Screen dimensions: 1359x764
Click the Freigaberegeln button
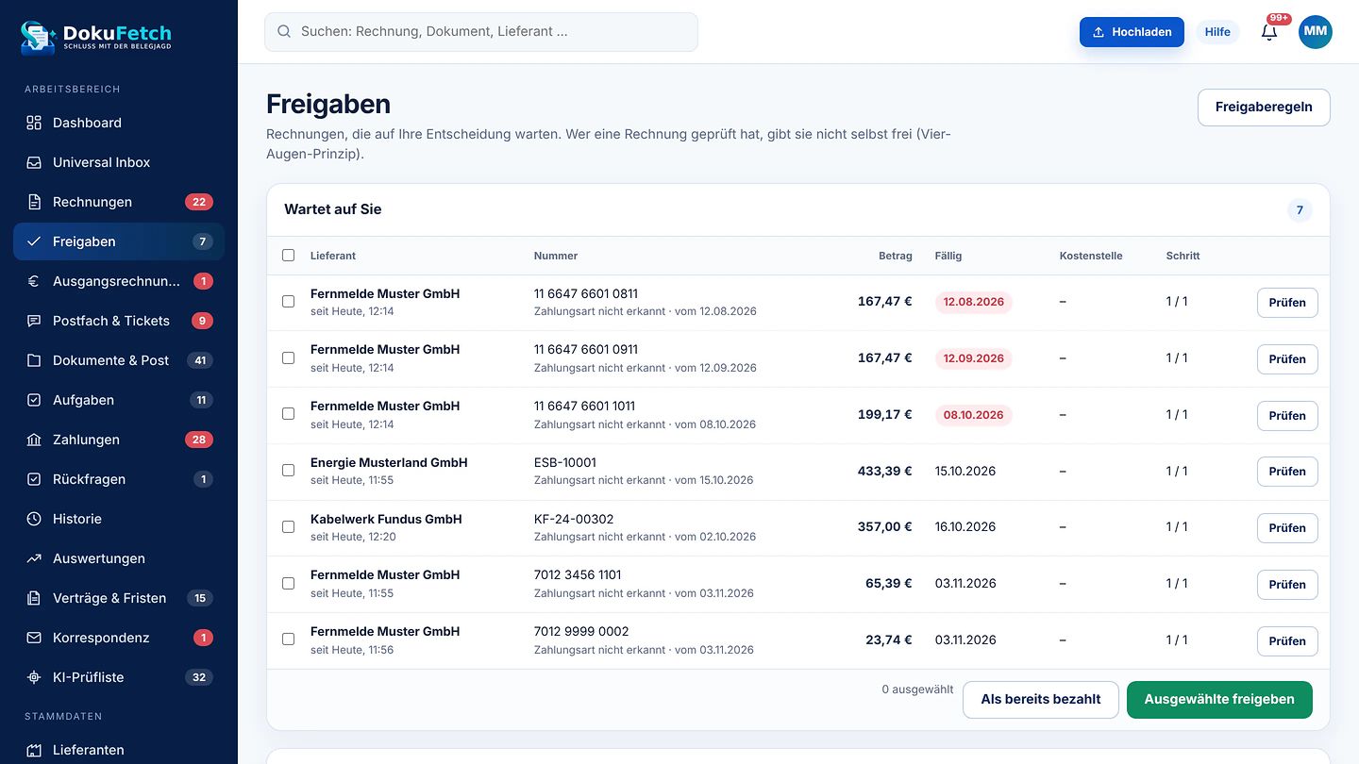pos(1264,108)
